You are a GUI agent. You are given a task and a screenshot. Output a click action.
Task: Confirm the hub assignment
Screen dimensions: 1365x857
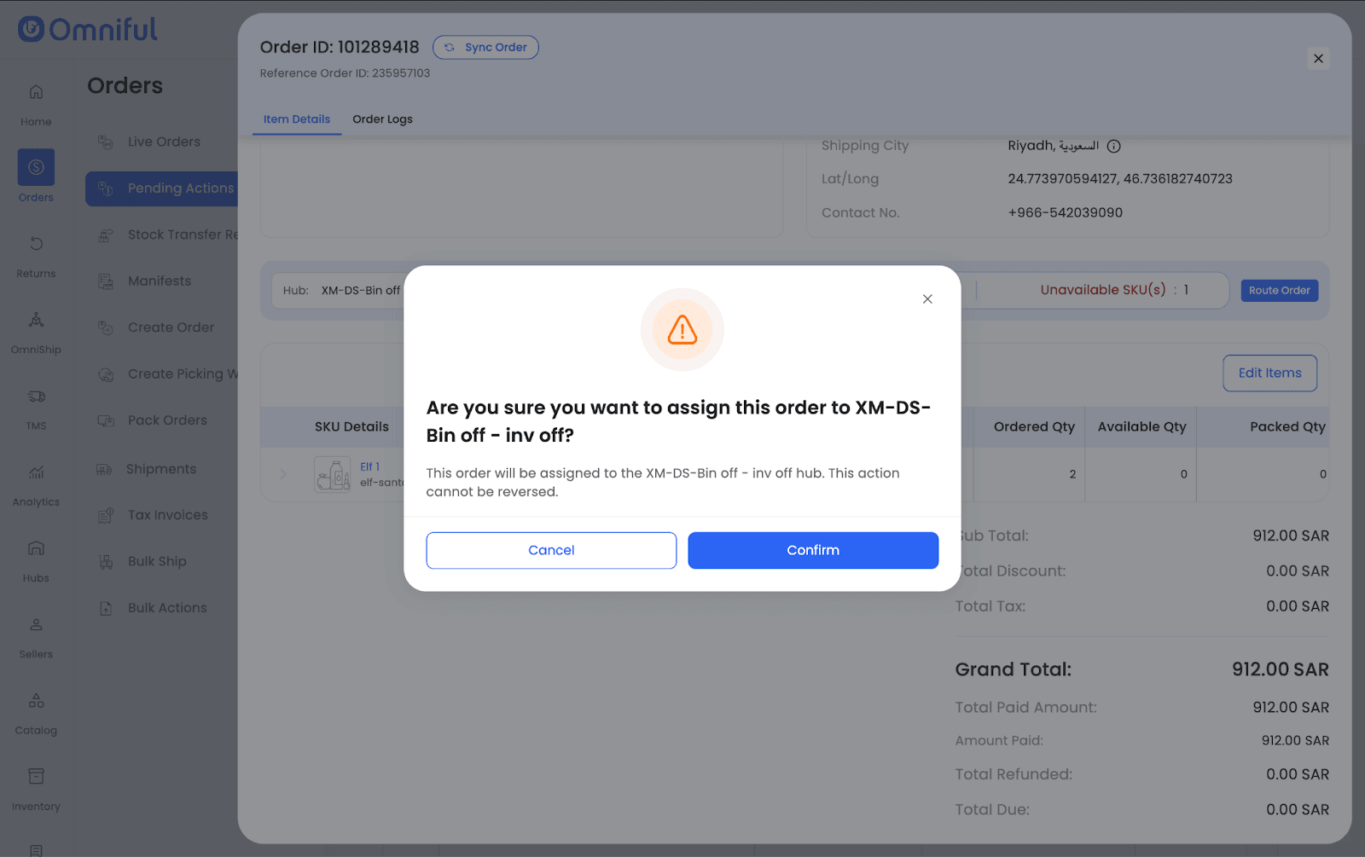click(812, 550)
